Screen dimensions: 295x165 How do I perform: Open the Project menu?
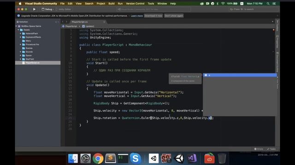pyautogui.click(x=101, y=4)
